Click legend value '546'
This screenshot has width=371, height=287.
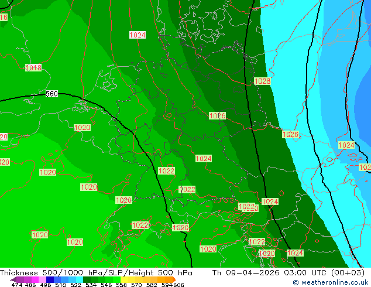click(x=107, y=285)
